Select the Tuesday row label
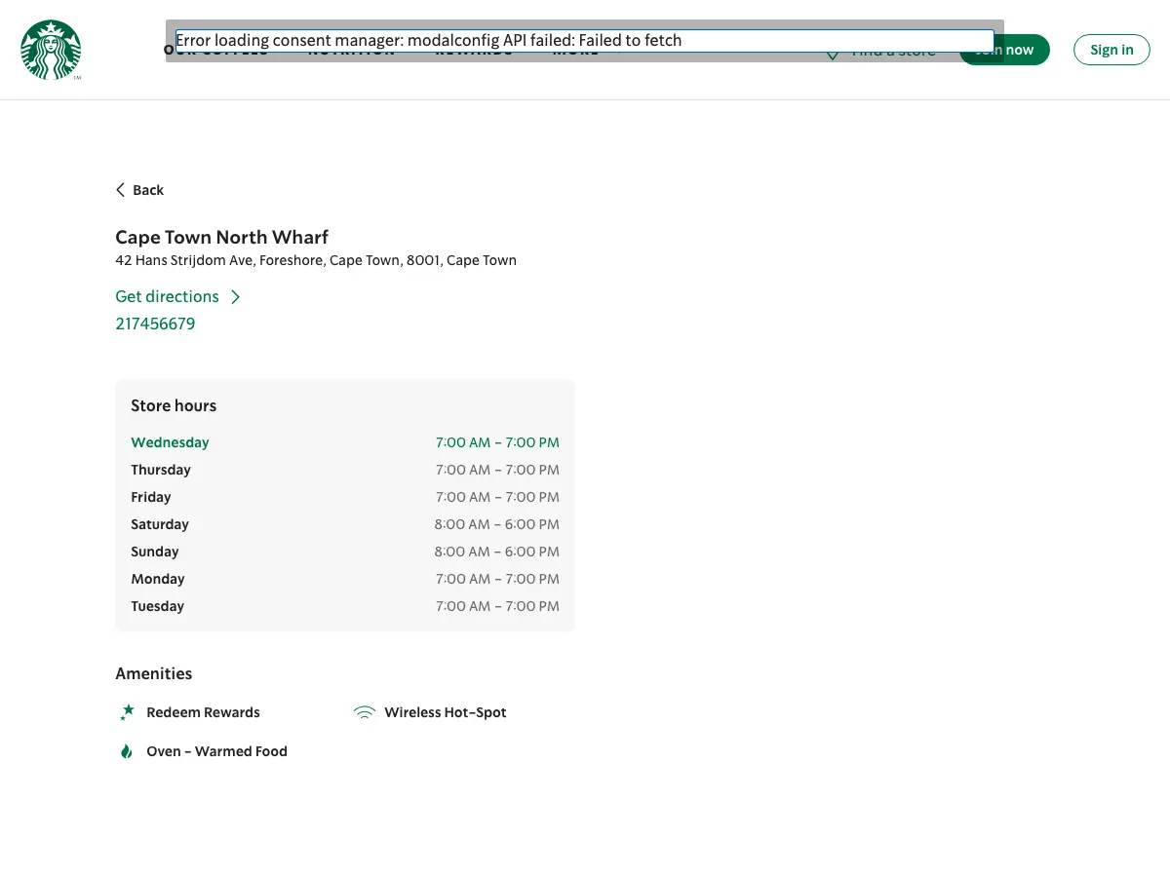 coord(157,606)
